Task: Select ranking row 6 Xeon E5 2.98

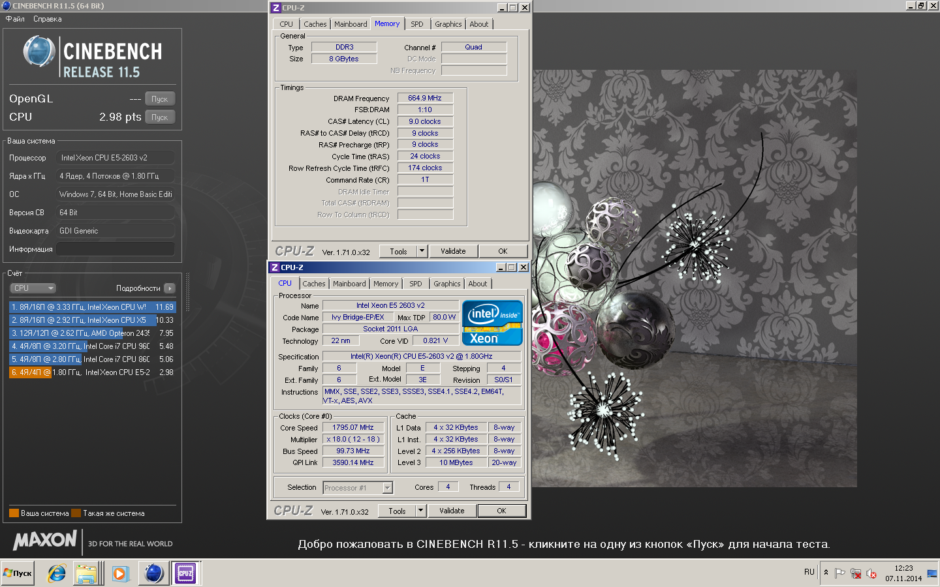Action: click(x=92, y=372)
